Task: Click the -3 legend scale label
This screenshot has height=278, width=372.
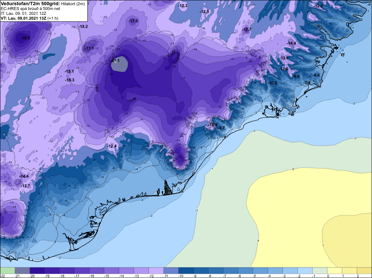Action: [x=284, y=276]
